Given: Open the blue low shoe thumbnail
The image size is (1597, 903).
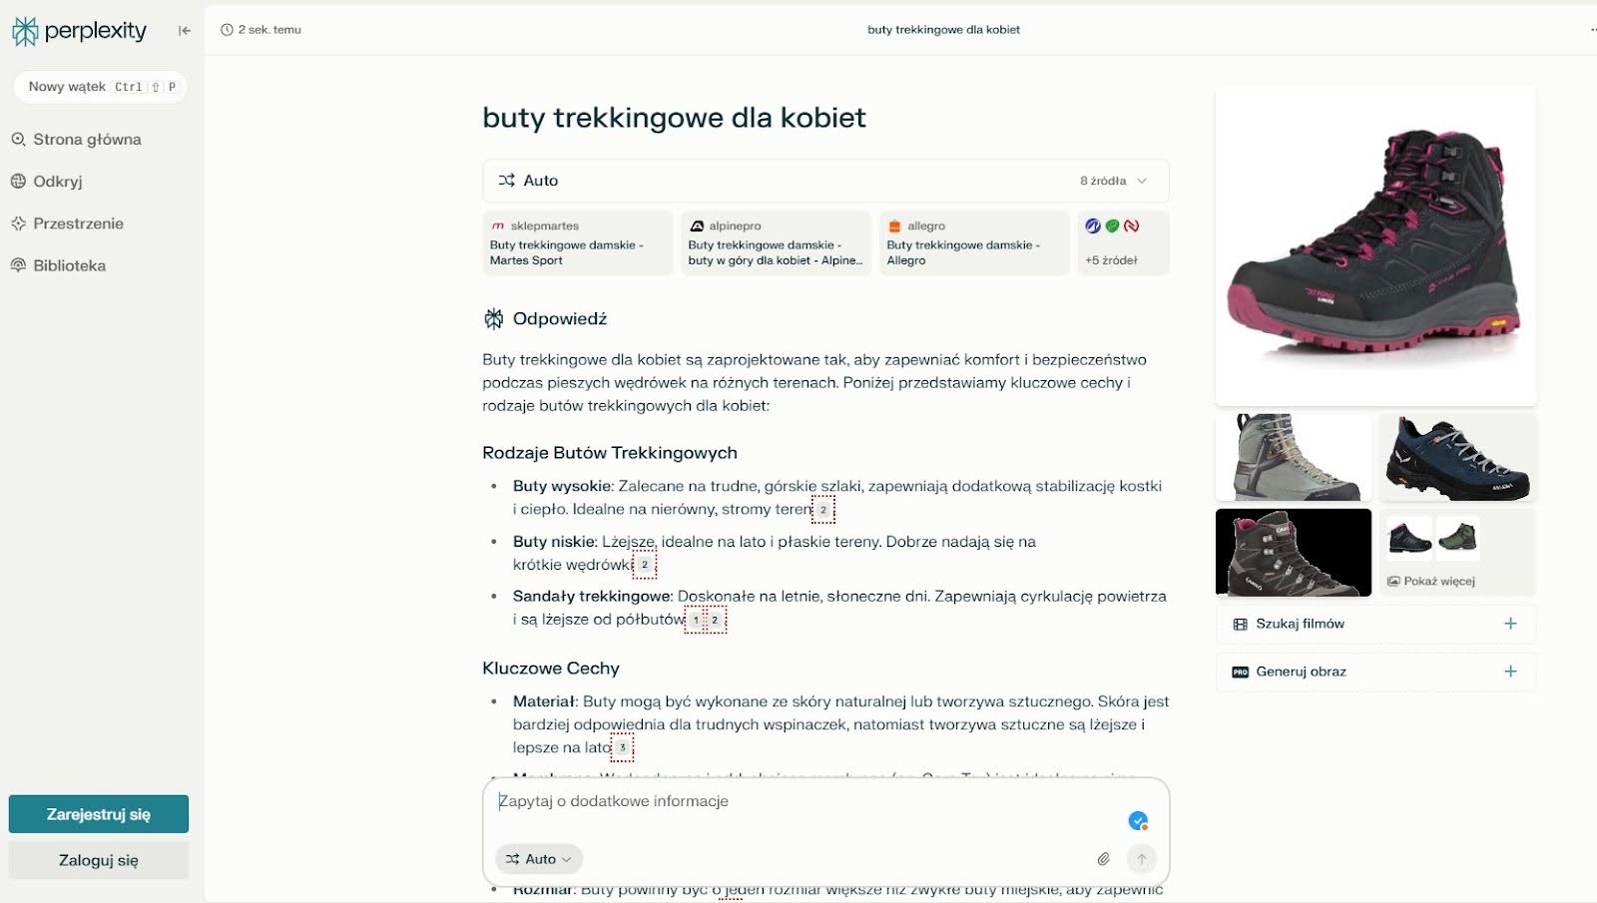Looking at the screenshot, I should click(1457, 457).
